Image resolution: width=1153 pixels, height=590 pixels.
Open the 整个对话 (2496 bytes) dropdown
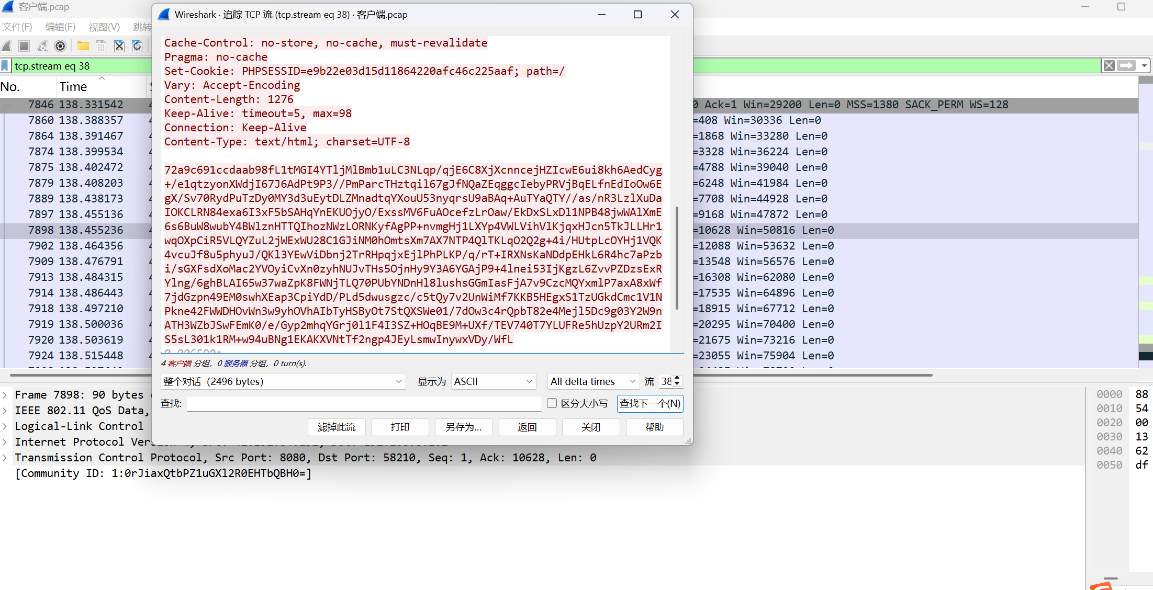tap(283, 381)
